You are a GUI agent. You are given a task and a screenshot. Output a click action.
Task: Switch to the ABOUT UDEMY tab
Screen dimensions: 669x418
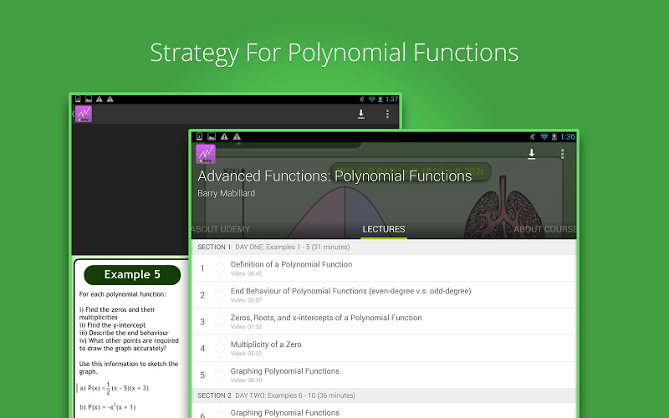[x=221, y=229]
